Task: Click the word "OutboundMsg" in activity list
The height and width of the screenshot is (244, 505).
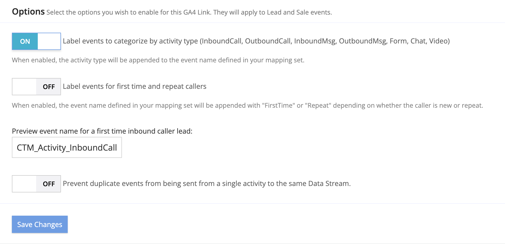Action: [362, 41]
